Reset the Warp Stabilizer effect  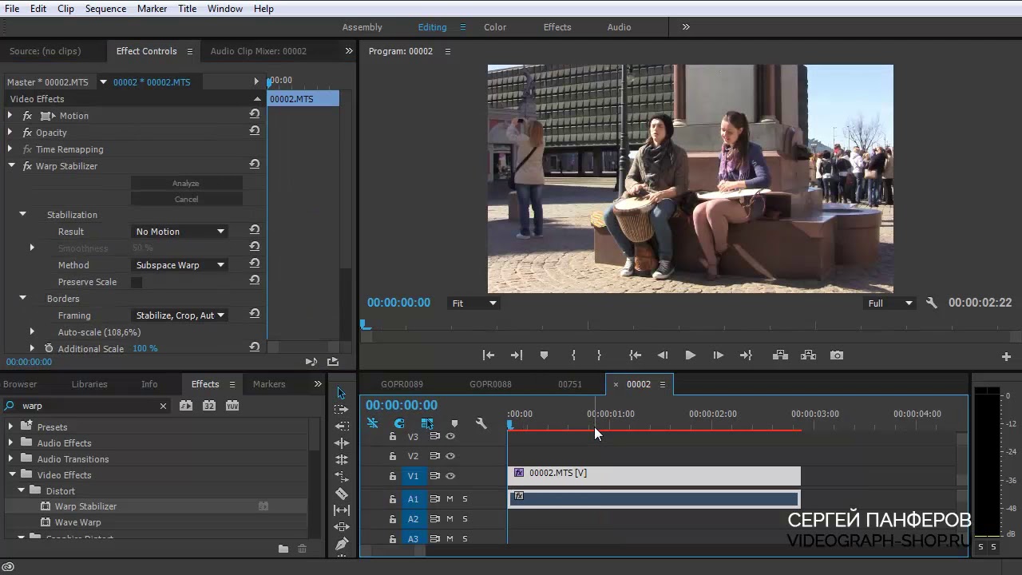(254, 165)
